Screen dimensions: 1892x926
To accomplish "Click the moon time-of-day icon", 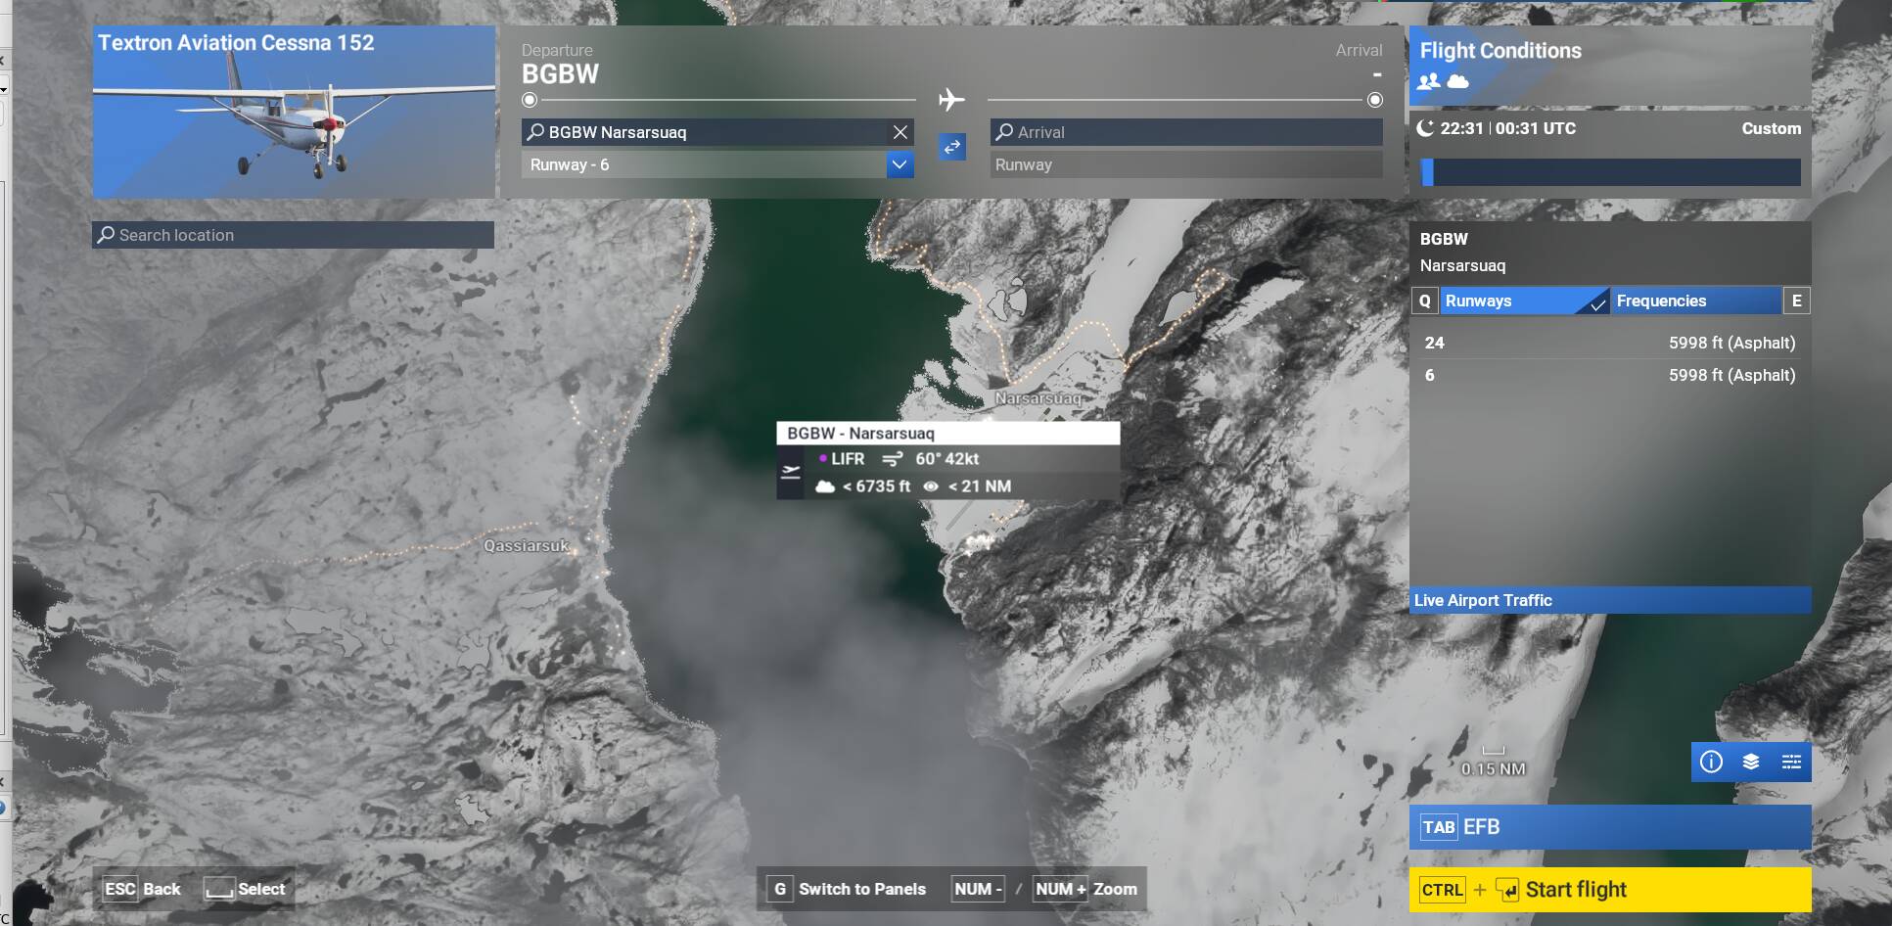I will [1425, 128].
